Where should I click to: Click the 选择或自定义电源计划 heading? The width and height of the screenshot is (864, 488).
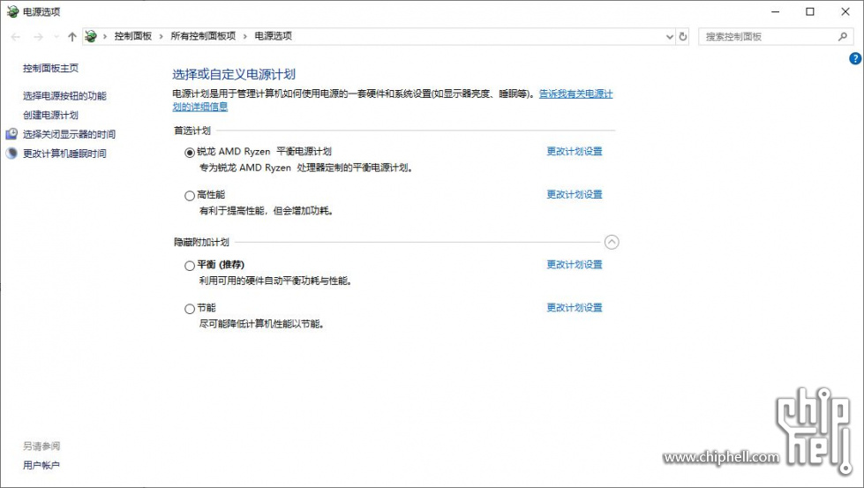point(234,74)
